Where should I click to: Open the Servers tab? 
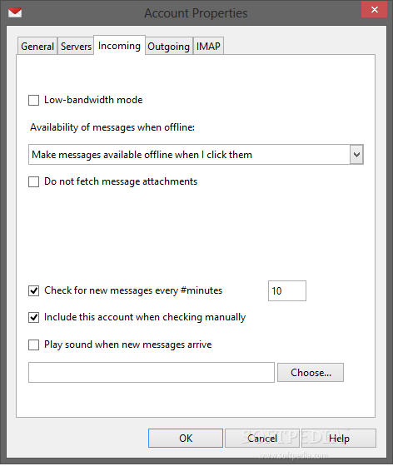tap(76, 47)
